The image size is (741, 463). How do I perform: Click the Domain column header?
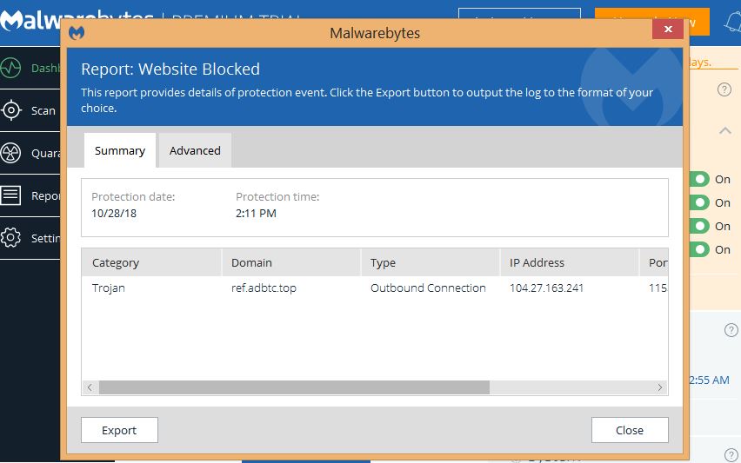tap(291, 262)
